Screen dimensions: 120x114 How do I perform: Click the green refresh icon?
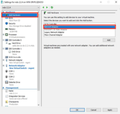click(52, 7)
